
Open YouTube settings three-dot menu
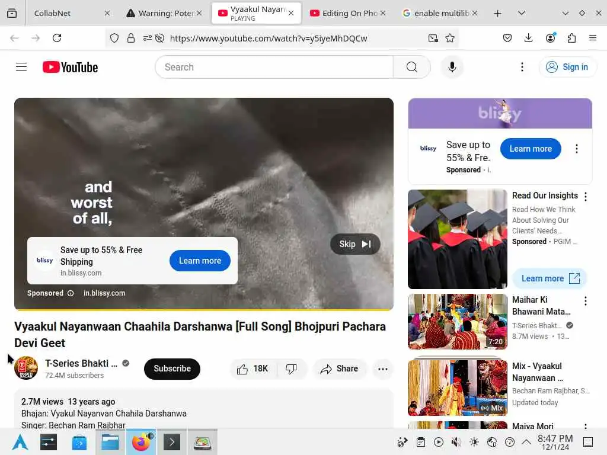point(522,67)
